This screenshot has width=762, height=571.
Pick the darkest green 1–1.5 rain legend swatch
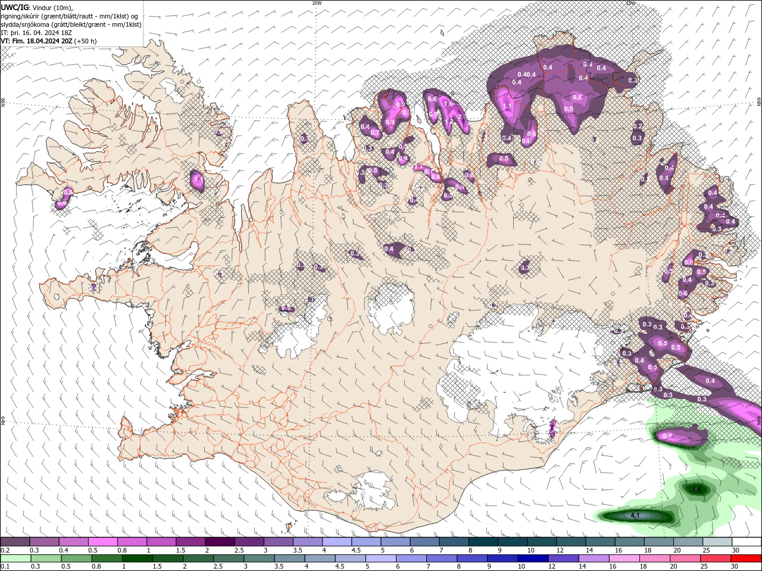[137, 559]
